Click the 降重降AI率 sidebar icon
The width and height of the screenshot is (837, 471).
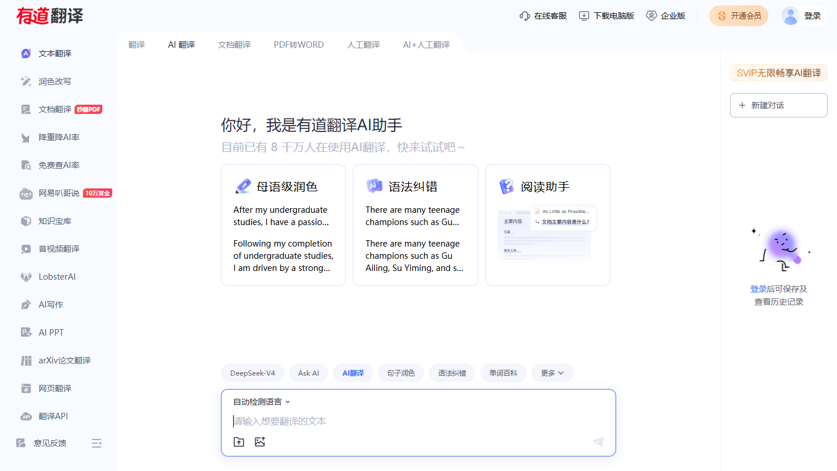[x=26, y=137]
